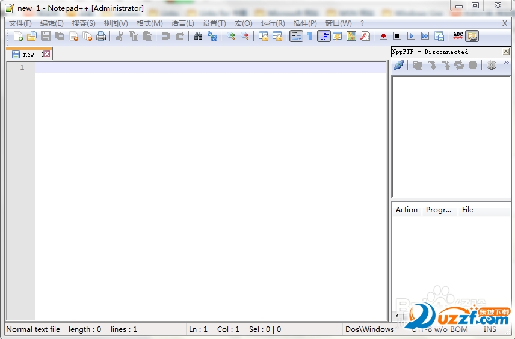The image size is (515, 339).
Task: Expand hidden NppFTP toolbar items chevron
Action: pos(506,63)
